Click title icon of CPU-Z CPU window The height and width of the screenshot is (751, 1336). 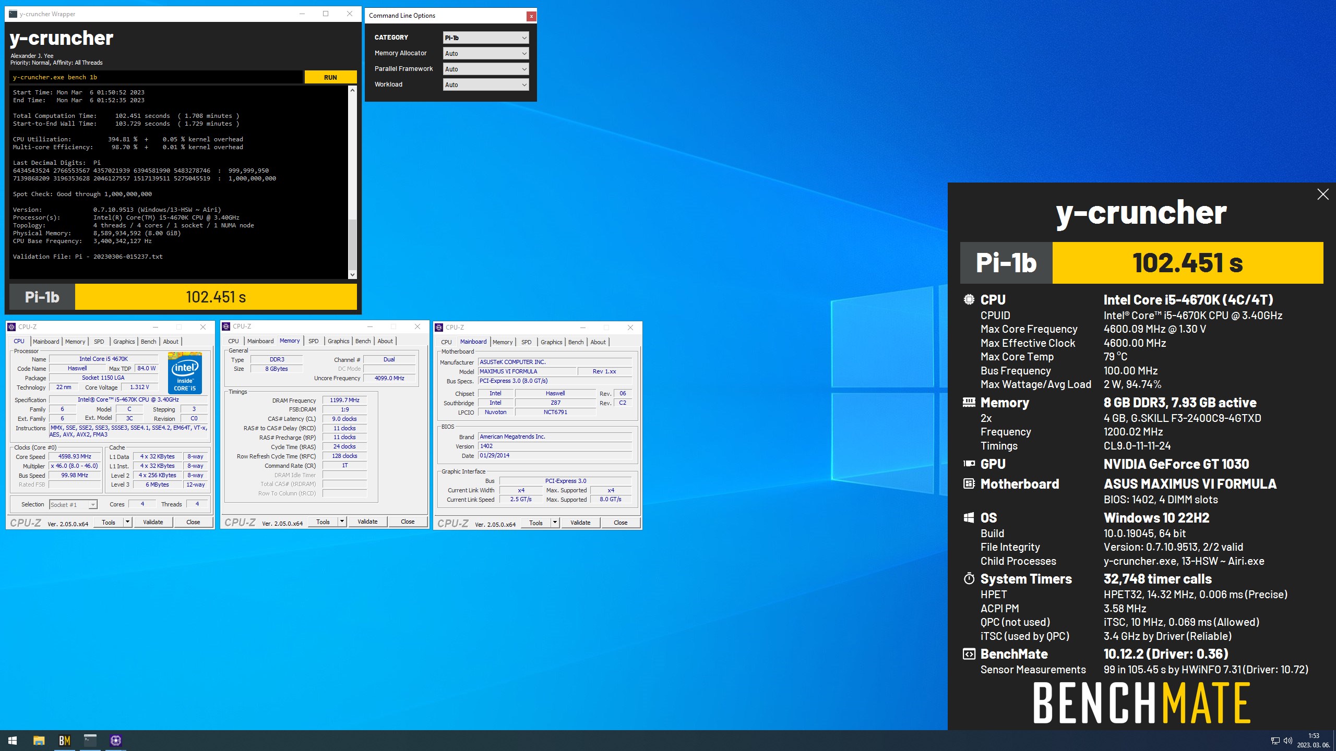click(x=11, y=327)
